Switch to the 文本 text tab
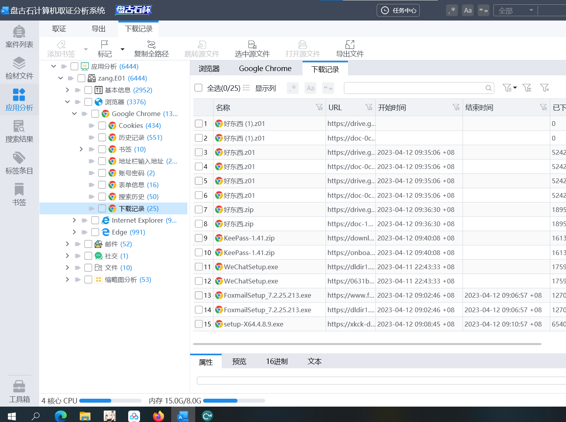This screenshot has width=566, height=422. tap(315, 361)
